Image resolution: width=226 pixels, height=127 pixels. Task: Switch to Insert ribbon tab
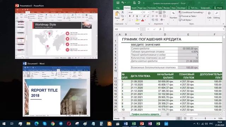click(x=134, y=8)
